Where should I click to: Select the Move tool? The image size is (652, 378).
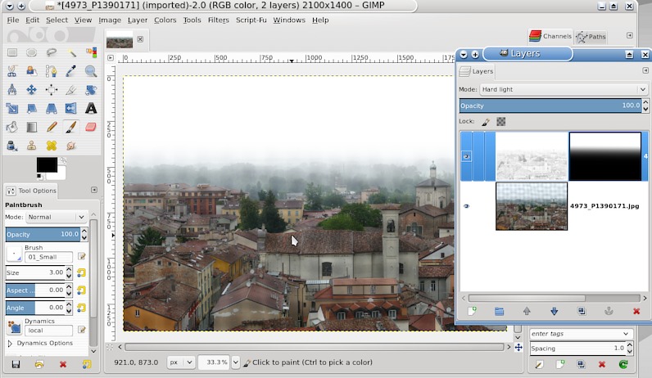coord(32,89)
